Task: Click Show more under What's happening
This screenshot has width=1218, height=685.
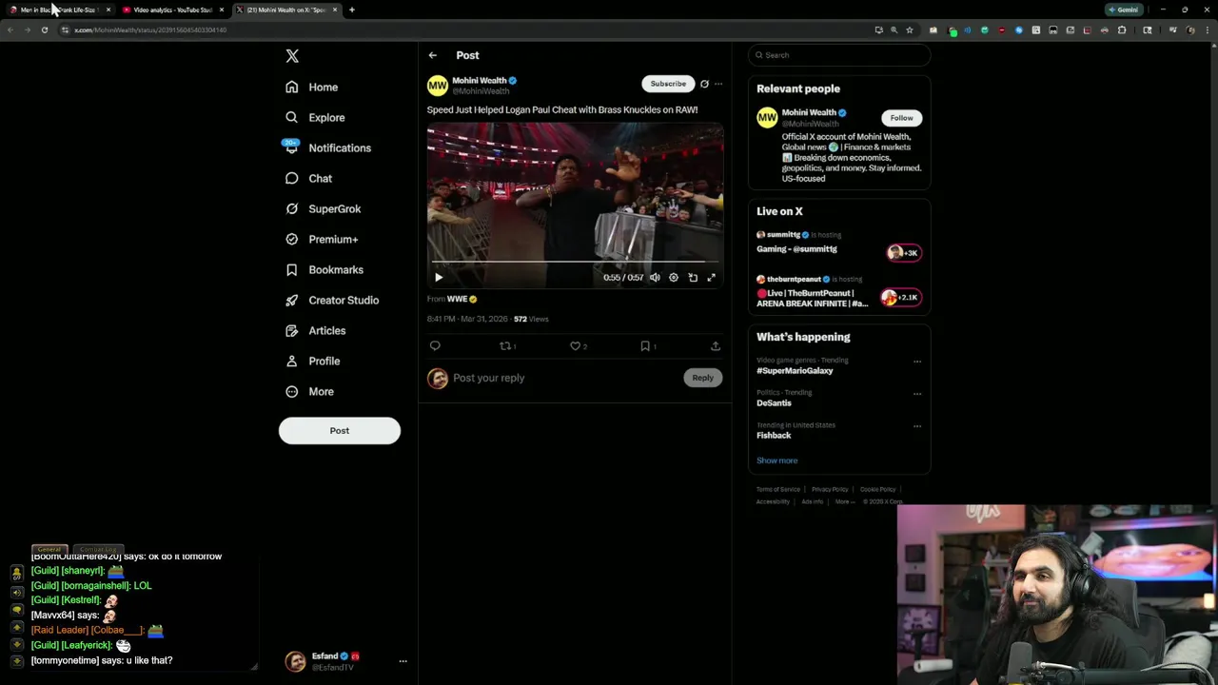Action: tap(777, 460)
